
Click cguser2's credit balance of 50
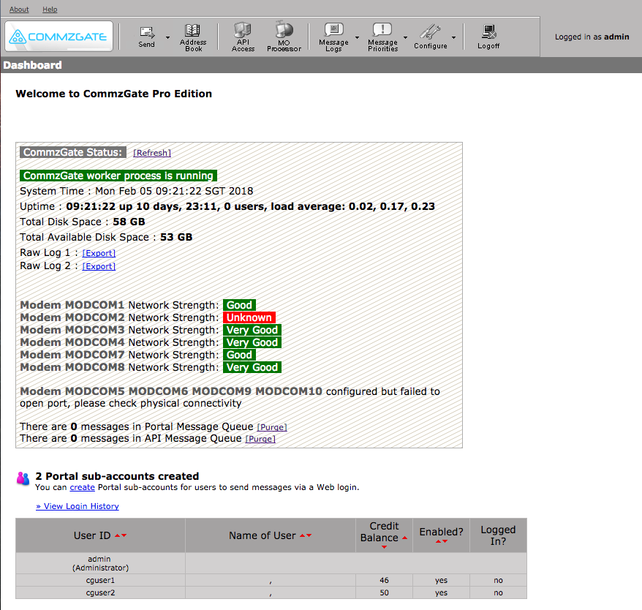coord(384,592)
